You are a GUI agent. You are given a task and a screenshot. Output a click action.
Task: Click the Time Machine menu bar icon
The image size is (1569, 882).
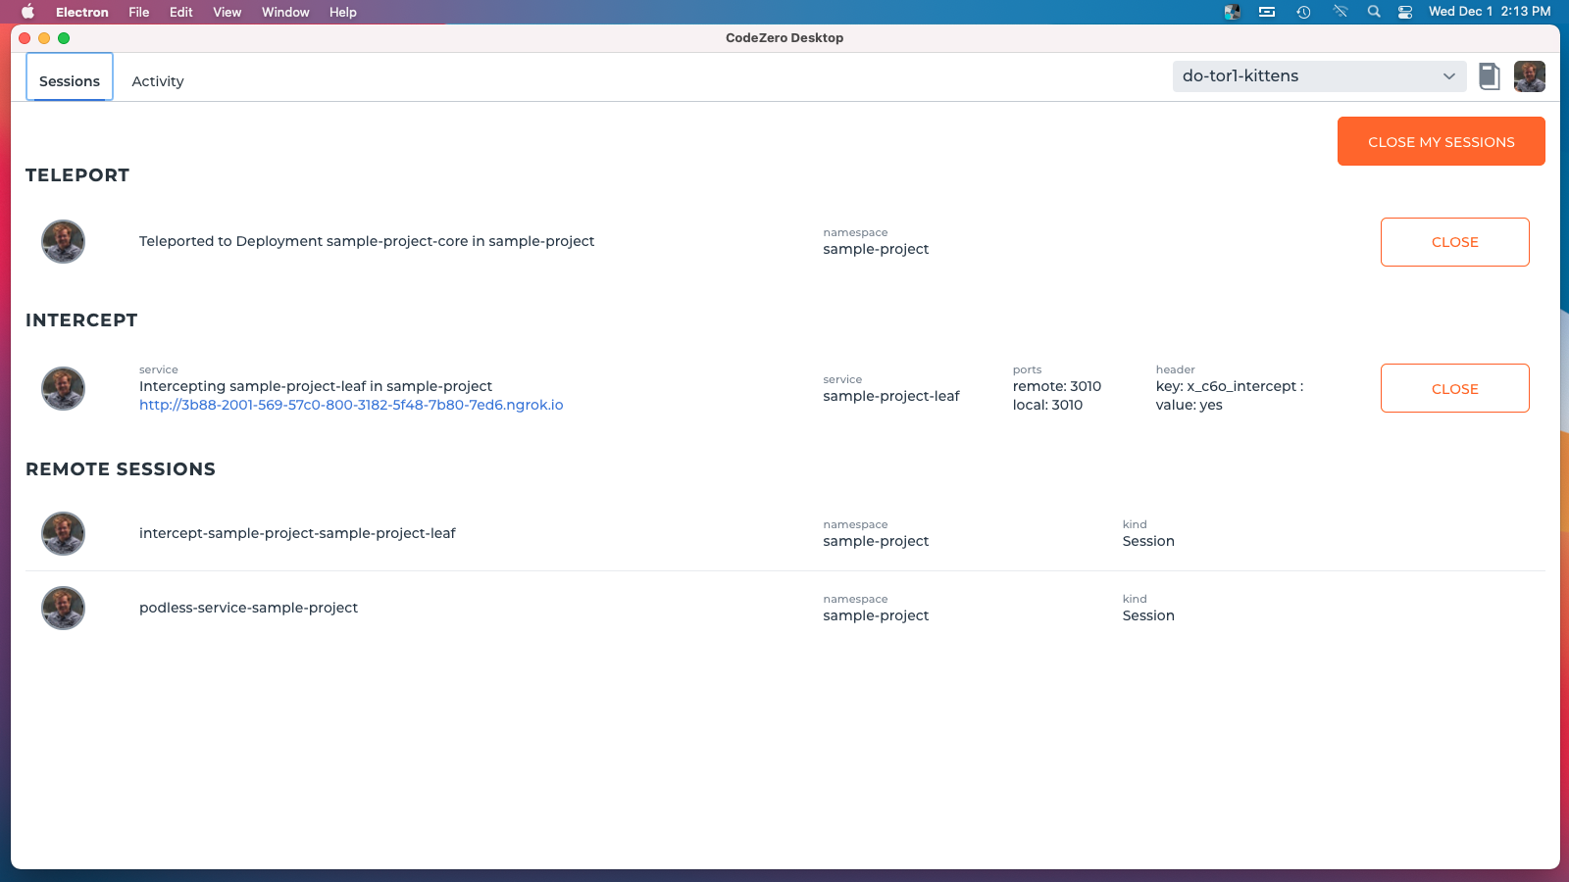click(1303, 12)
